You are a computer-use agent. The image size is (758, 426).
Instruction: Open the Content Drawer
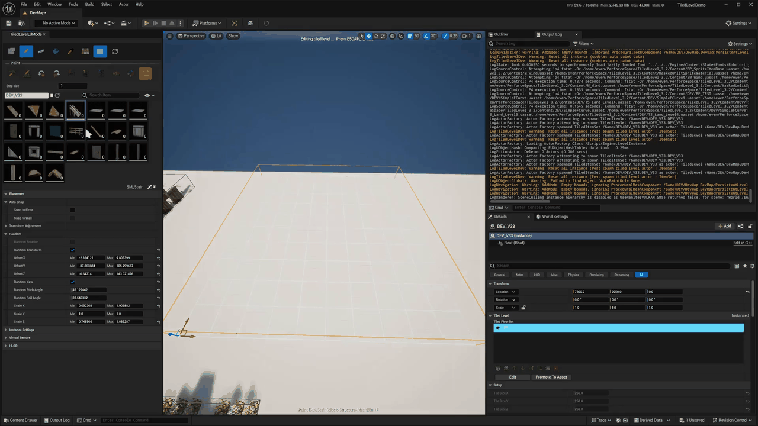[21, 420]
